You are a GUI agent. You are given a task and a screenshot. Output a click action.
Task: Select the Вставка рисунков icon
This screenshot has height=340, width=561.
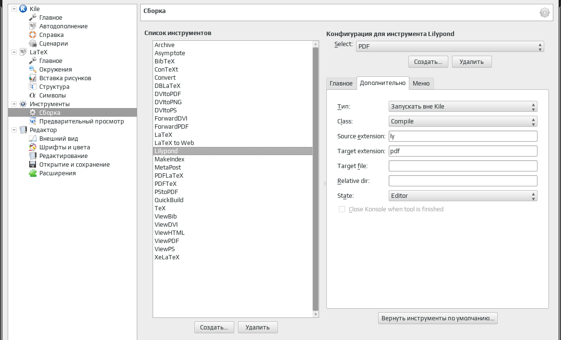(33, 78)
